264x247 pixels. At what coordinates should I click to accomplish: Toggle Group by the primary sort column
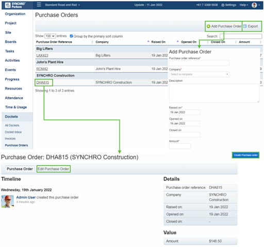(71, 36)
